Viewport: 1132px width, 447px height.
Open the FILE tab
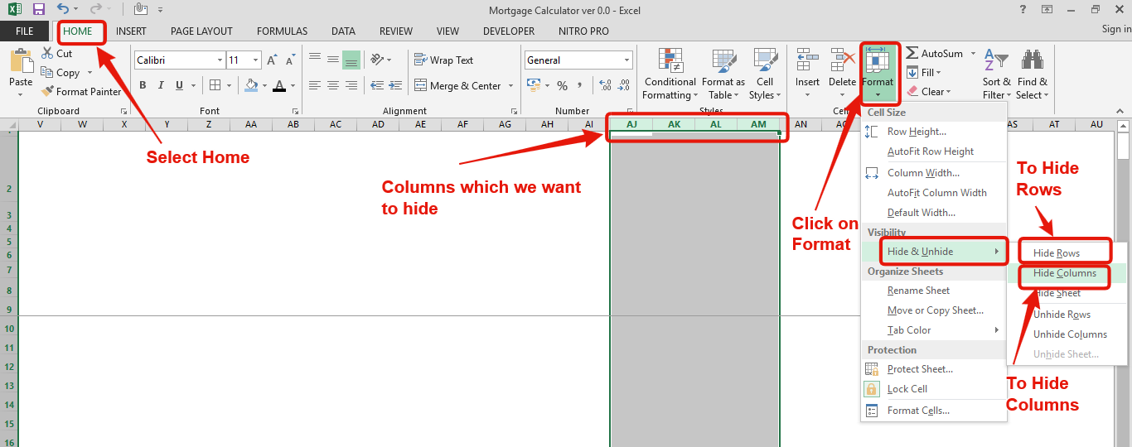pyautogui.click(x=25, y=31)
